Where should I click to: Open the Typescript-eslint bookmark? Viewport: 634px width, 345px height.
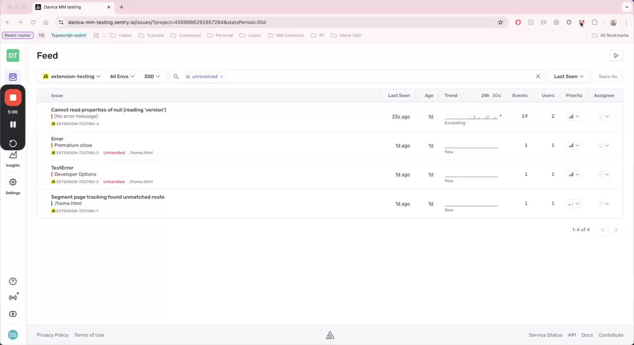(68, 35)
